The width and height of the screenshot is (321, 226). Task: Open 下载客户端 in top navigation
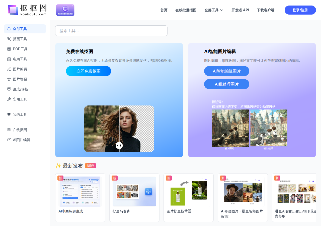click(x=266, y=10)
